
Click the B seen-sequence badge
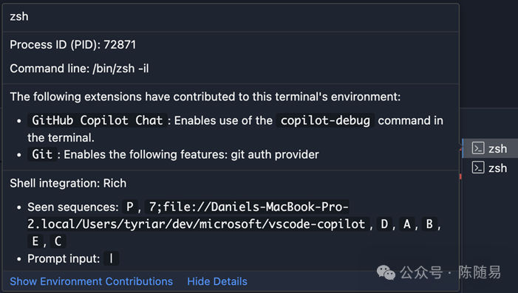point(429,224)
